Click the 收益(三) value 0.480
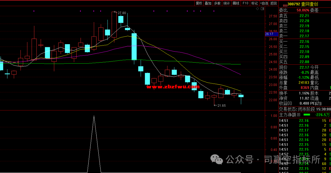 click(x=304, y=103)
